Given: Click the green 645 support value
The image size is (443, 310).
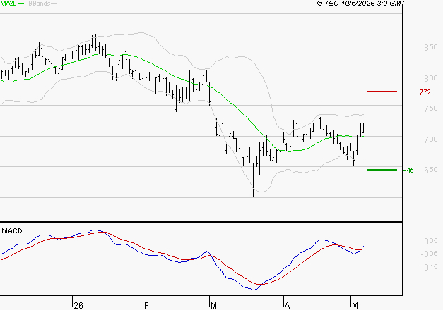Looking at the screenshot, I should [x=408, y=170].
